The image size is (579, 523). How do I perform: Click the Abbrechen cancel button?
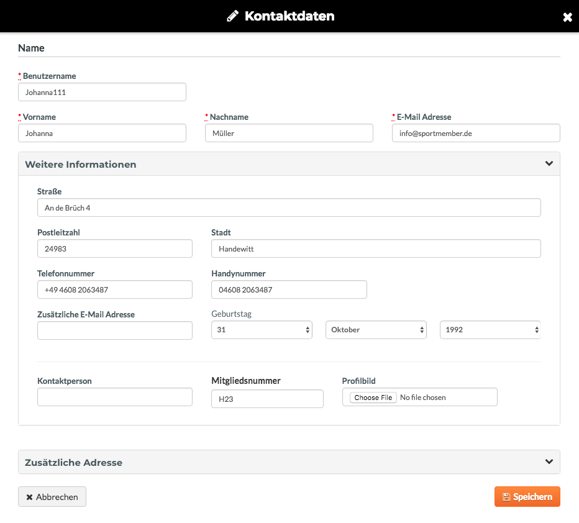[52, 497]
